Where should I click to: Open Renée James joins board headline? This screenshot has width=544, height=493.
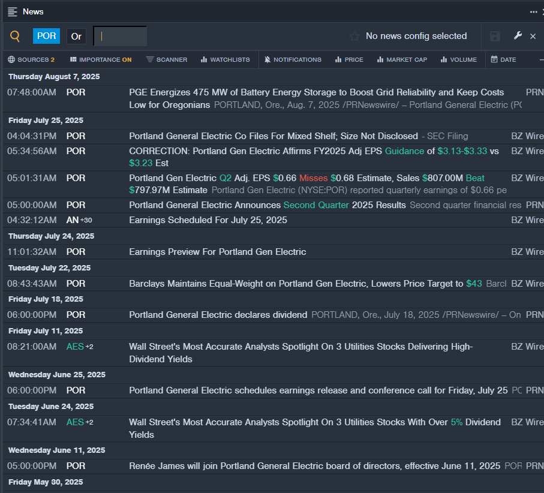click(x=315, y=466)
